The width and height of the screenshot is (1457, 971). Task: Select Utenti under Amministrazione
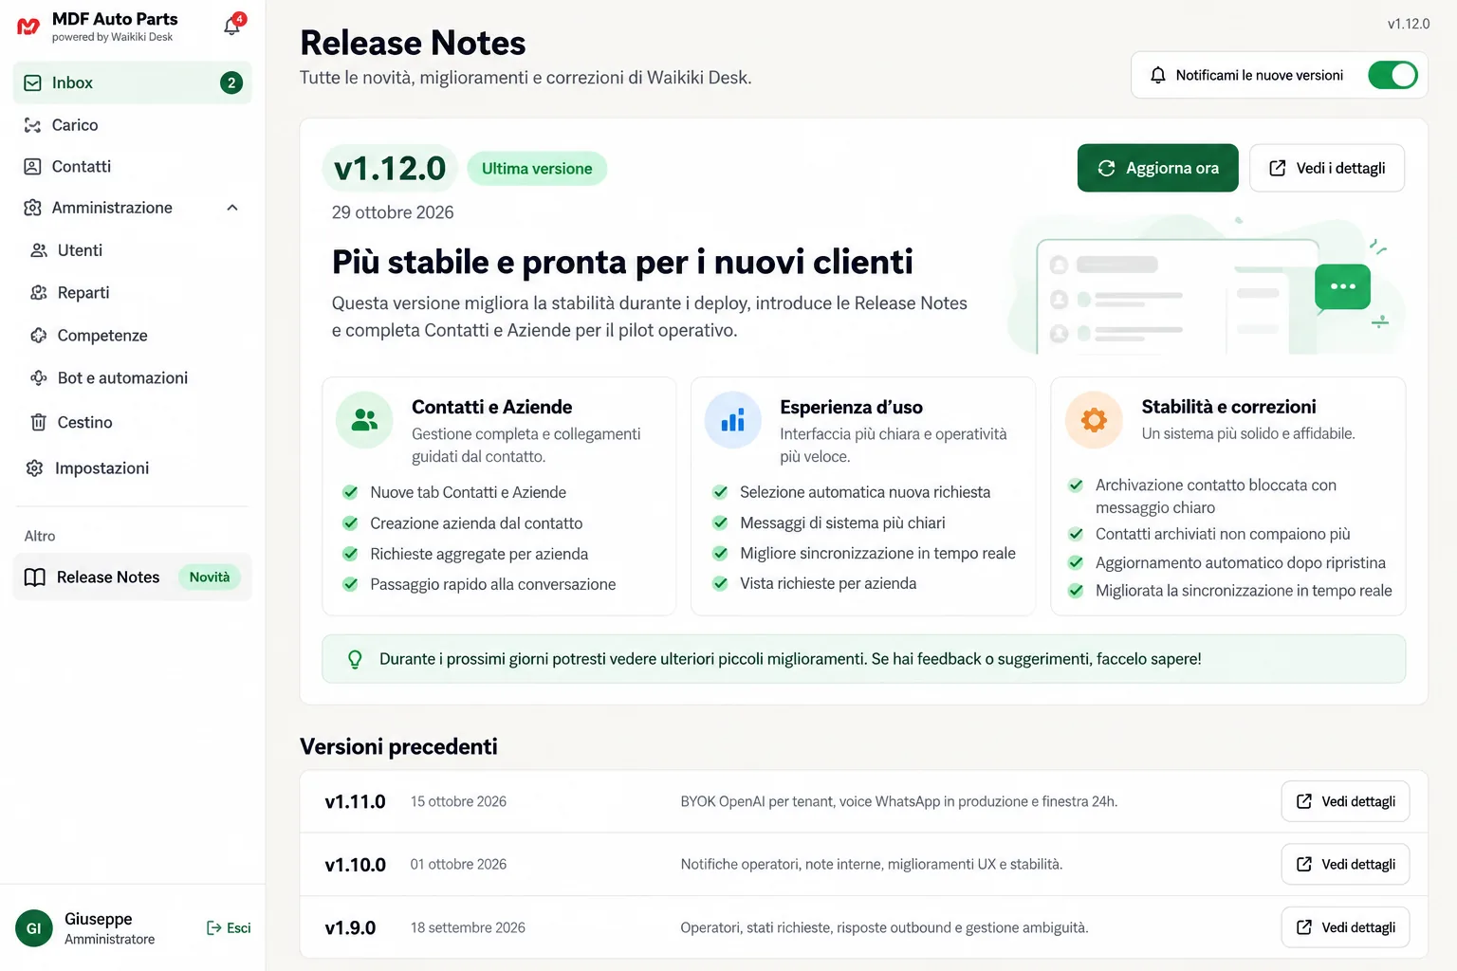132,250
